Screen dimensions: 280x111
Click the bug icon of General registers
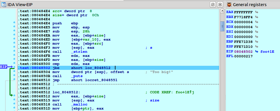tap(230, 4)
